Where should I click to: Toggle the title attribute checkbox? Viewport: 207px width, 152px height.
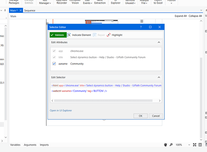coord(54,57)
